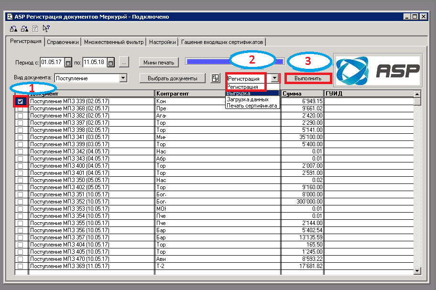
Task: Check the Поступление МПЗ 368 row checkbox
Action: (x=20, y=108)
